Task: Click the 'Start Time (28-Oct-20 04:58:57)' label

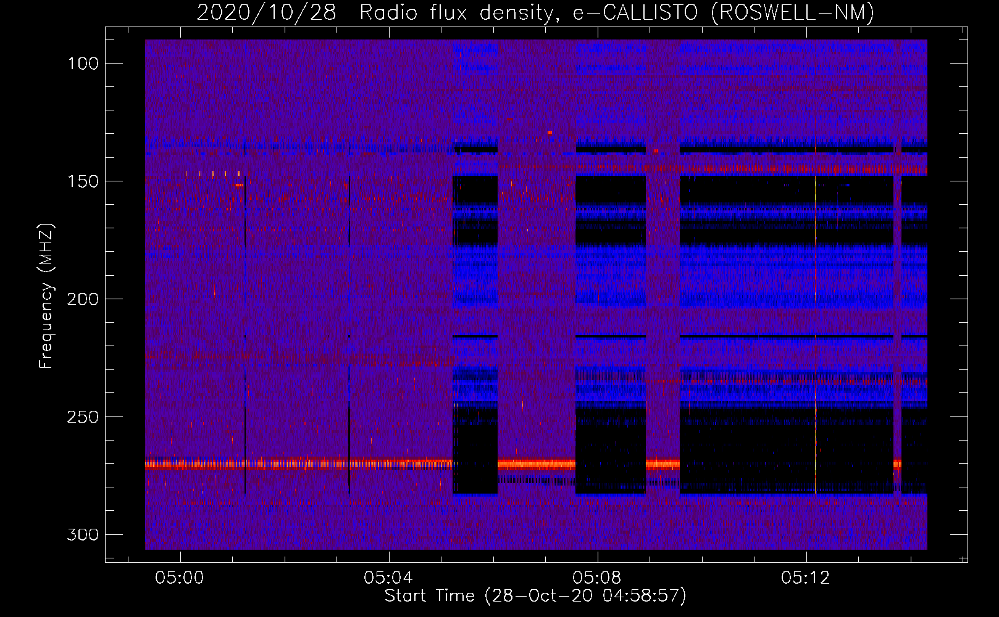Action: [535, 596]
